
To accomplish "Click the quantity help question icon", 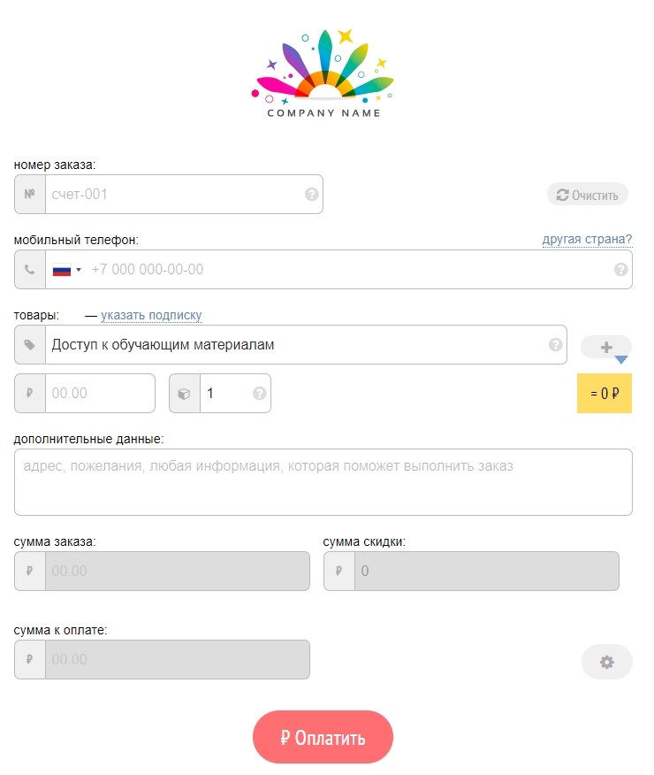I will [259, 394].
